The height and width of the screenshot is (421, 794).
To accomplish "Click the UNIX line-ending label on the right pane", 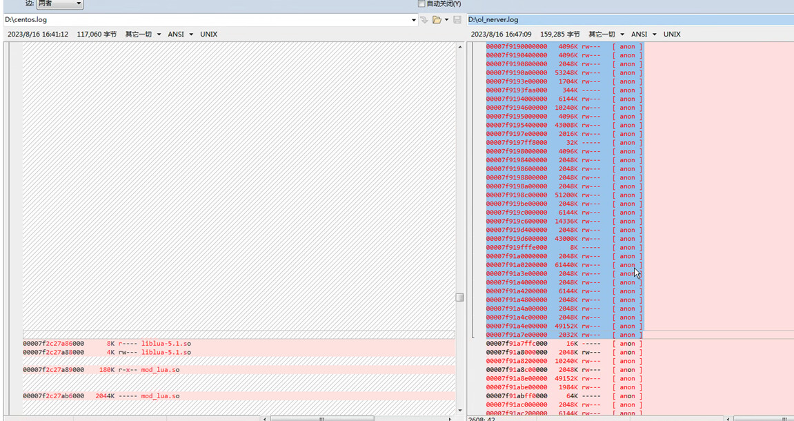I will [x=672, y=34].
